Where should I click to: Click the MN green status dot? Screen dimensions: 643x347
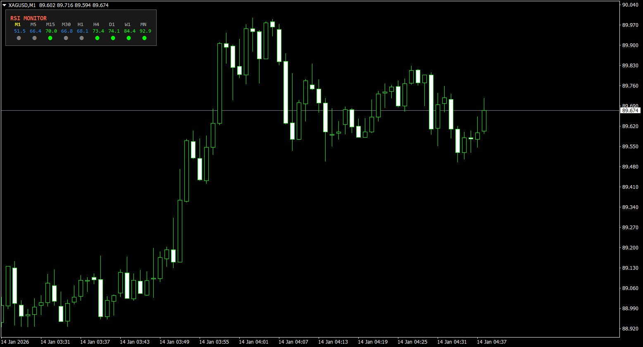[x=144, y=38]
